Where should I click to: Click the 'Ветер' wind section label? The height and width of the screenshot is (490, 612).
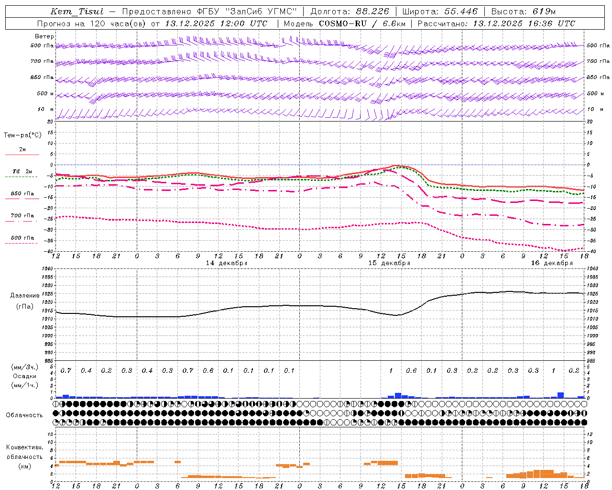pos(44,36)
